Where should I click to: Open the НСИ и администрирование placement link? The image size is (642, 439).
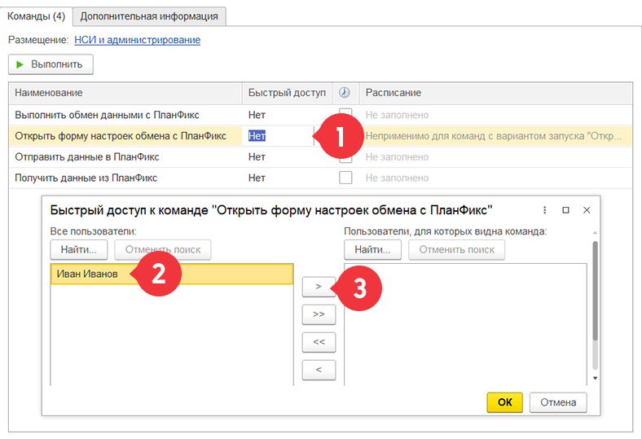point(137,40)
